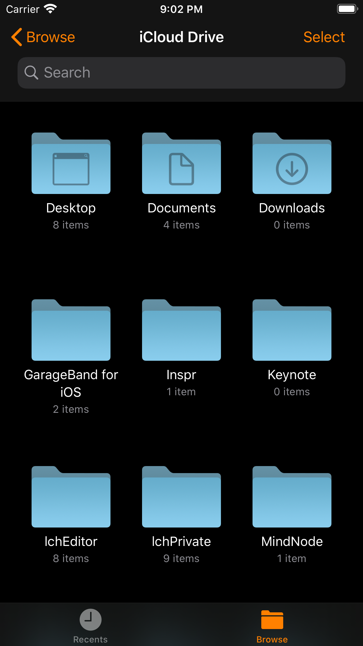Tap the 9:02 PM clock
Viewport: 363px width, 646px height.
point(181,9)
